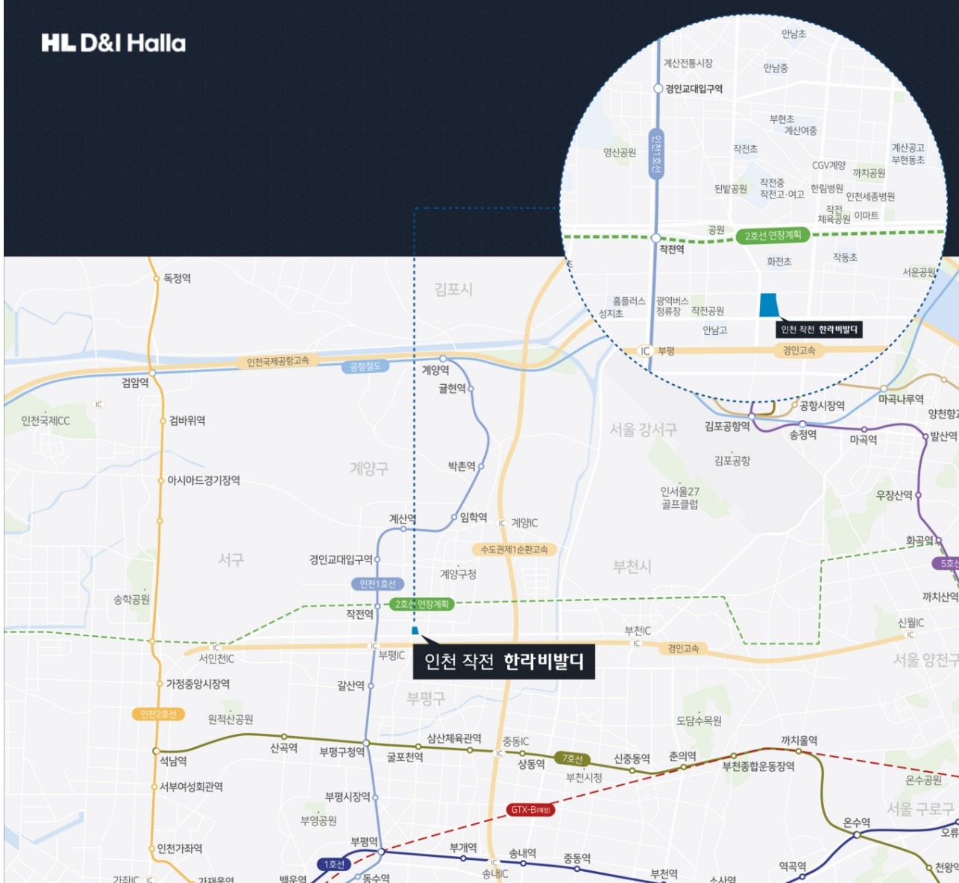Click the 송학공원 park label
Viewport: 959px width, 883px height.
coord(131,600)
